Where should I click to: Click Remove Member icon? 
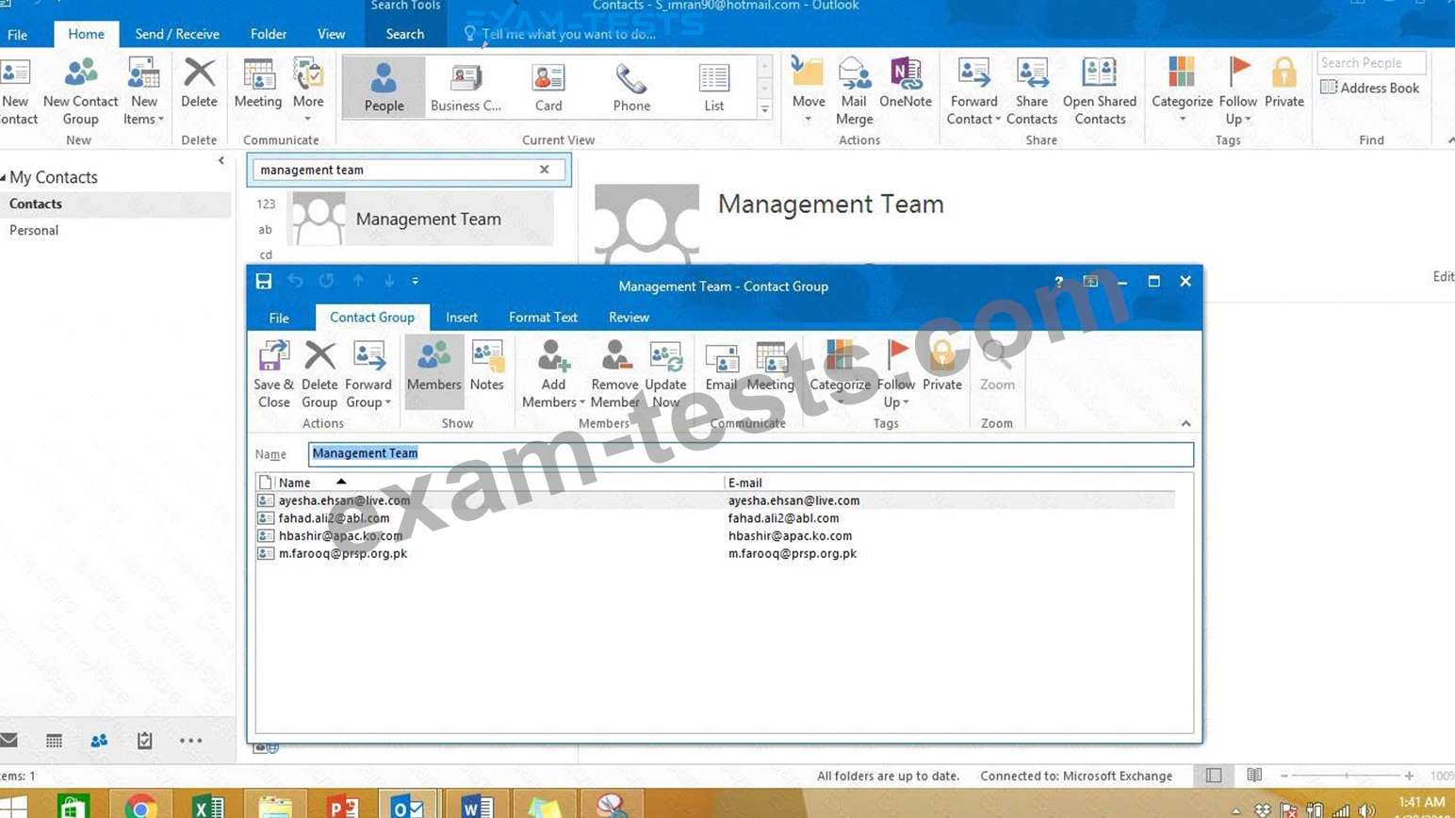pyautogui.click(x=615, y=375)
